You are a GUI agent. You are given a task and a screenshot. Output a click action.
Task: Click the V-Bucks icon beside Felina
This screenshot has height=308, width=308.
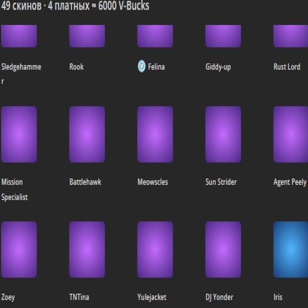tap(142, 67)
